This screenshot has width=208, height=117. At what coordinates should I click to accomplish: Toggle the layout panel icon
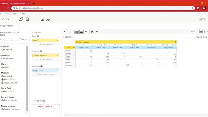coord(77,32)
